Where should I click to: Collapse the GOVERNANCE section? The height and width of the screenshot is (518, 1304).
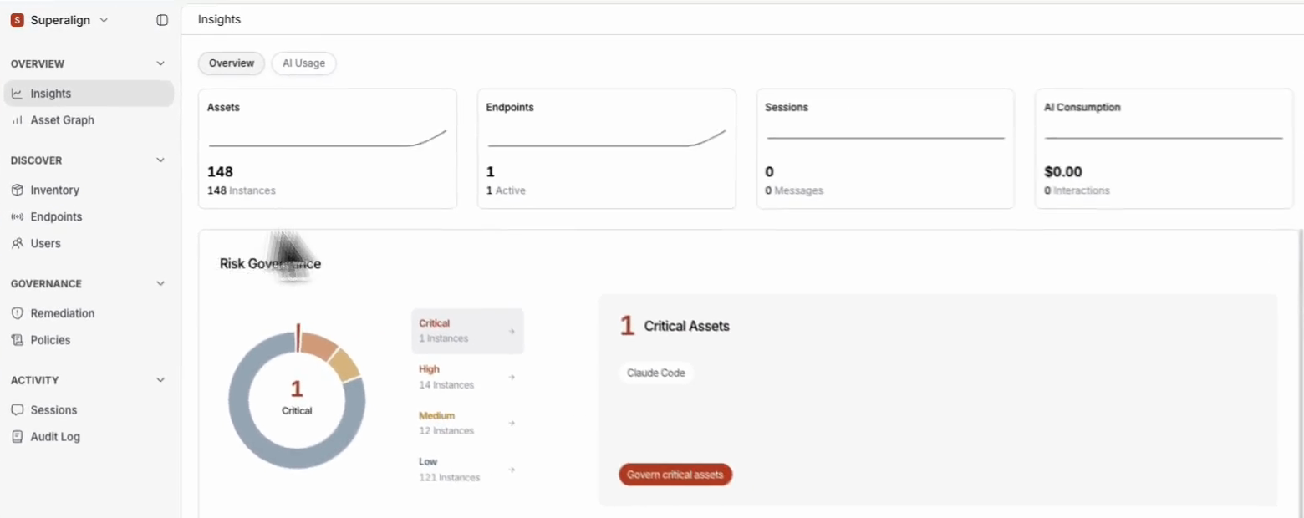(x=160, y=283)
